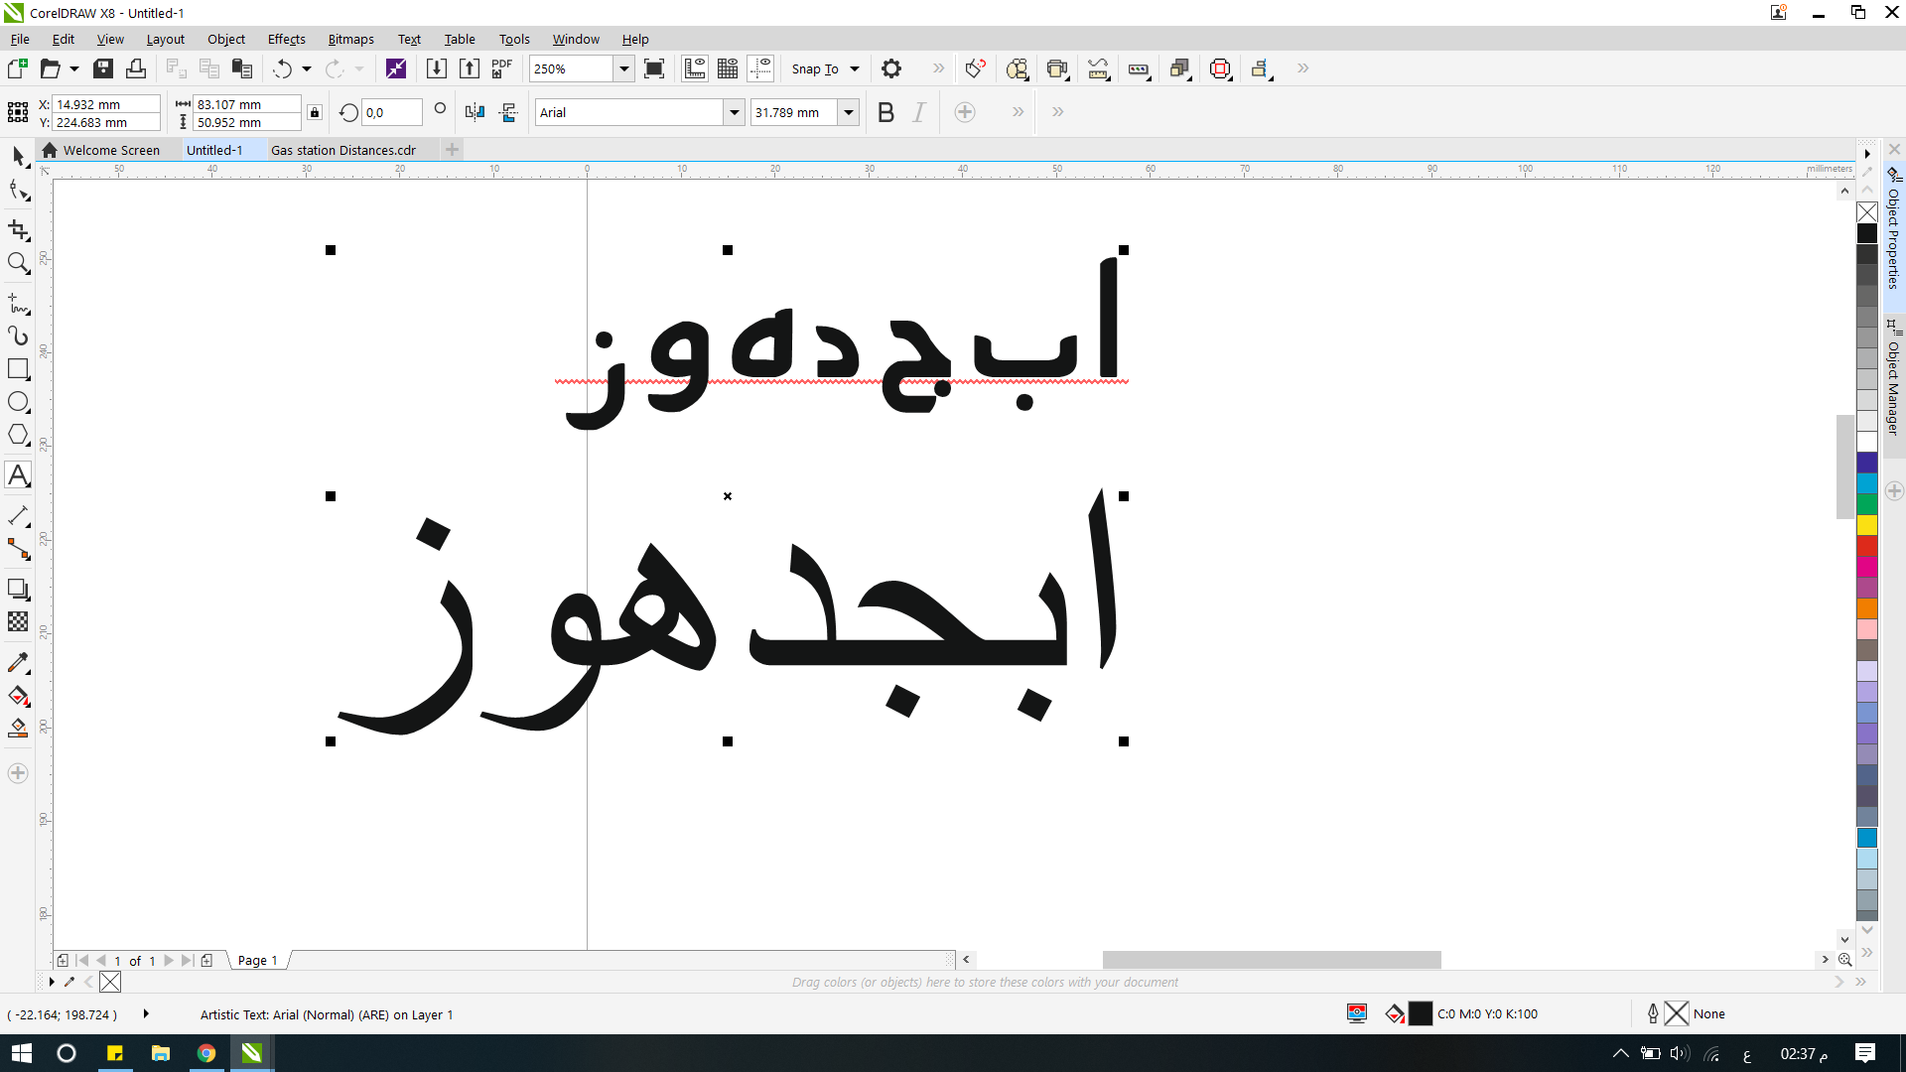This screenshot has height=1072, width=1906.
Task: Click Publish to PDF icon
Action: tap(501, 68)
